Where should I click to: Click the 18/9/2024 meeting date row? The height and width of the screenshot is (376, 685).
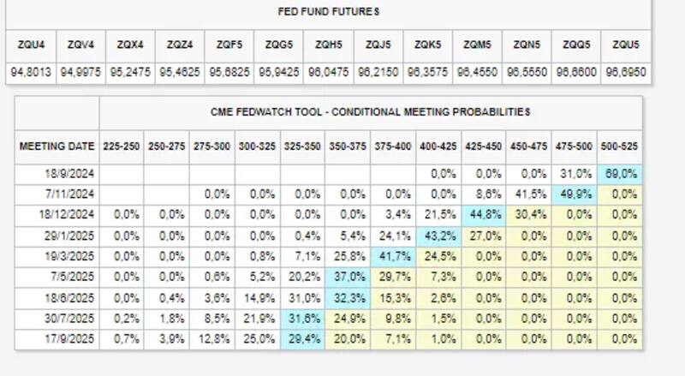click(x=72, y=174)
